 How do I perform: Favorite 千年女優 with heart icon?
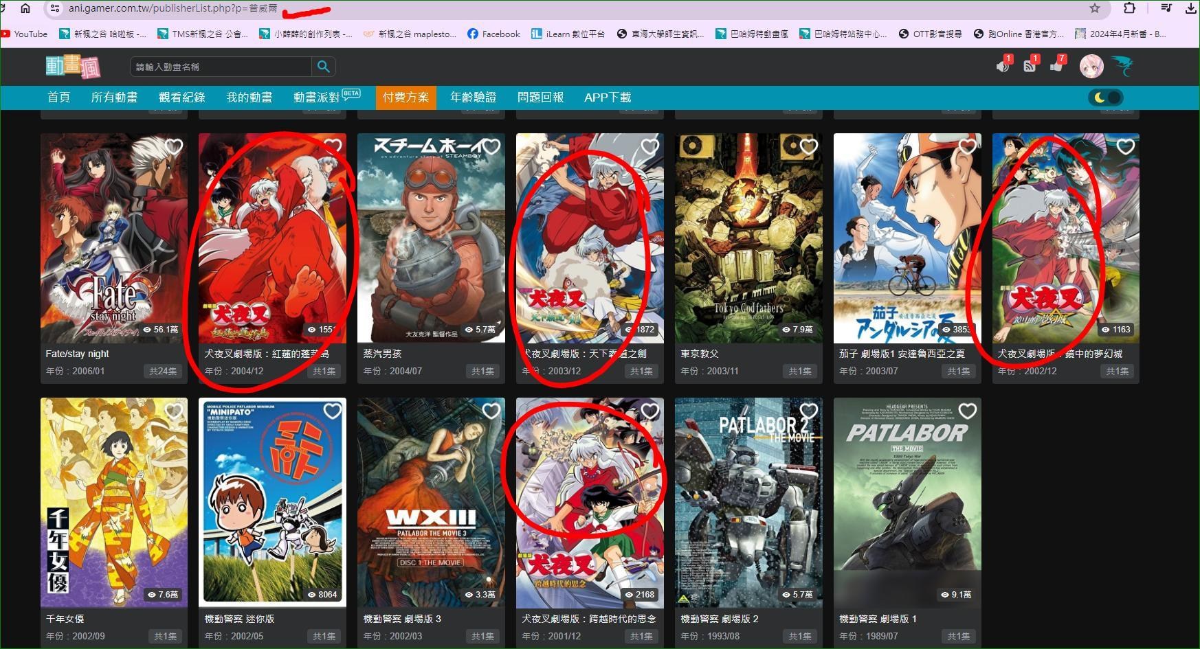(x=174, y=411)
